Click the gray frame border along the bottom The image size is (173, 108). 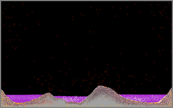point(86,107)
